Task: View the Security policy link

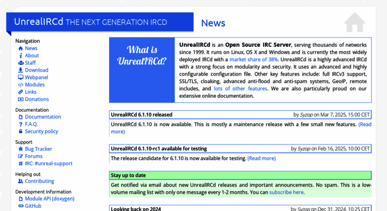Action: pyautogui.click(x=41, y=131)
